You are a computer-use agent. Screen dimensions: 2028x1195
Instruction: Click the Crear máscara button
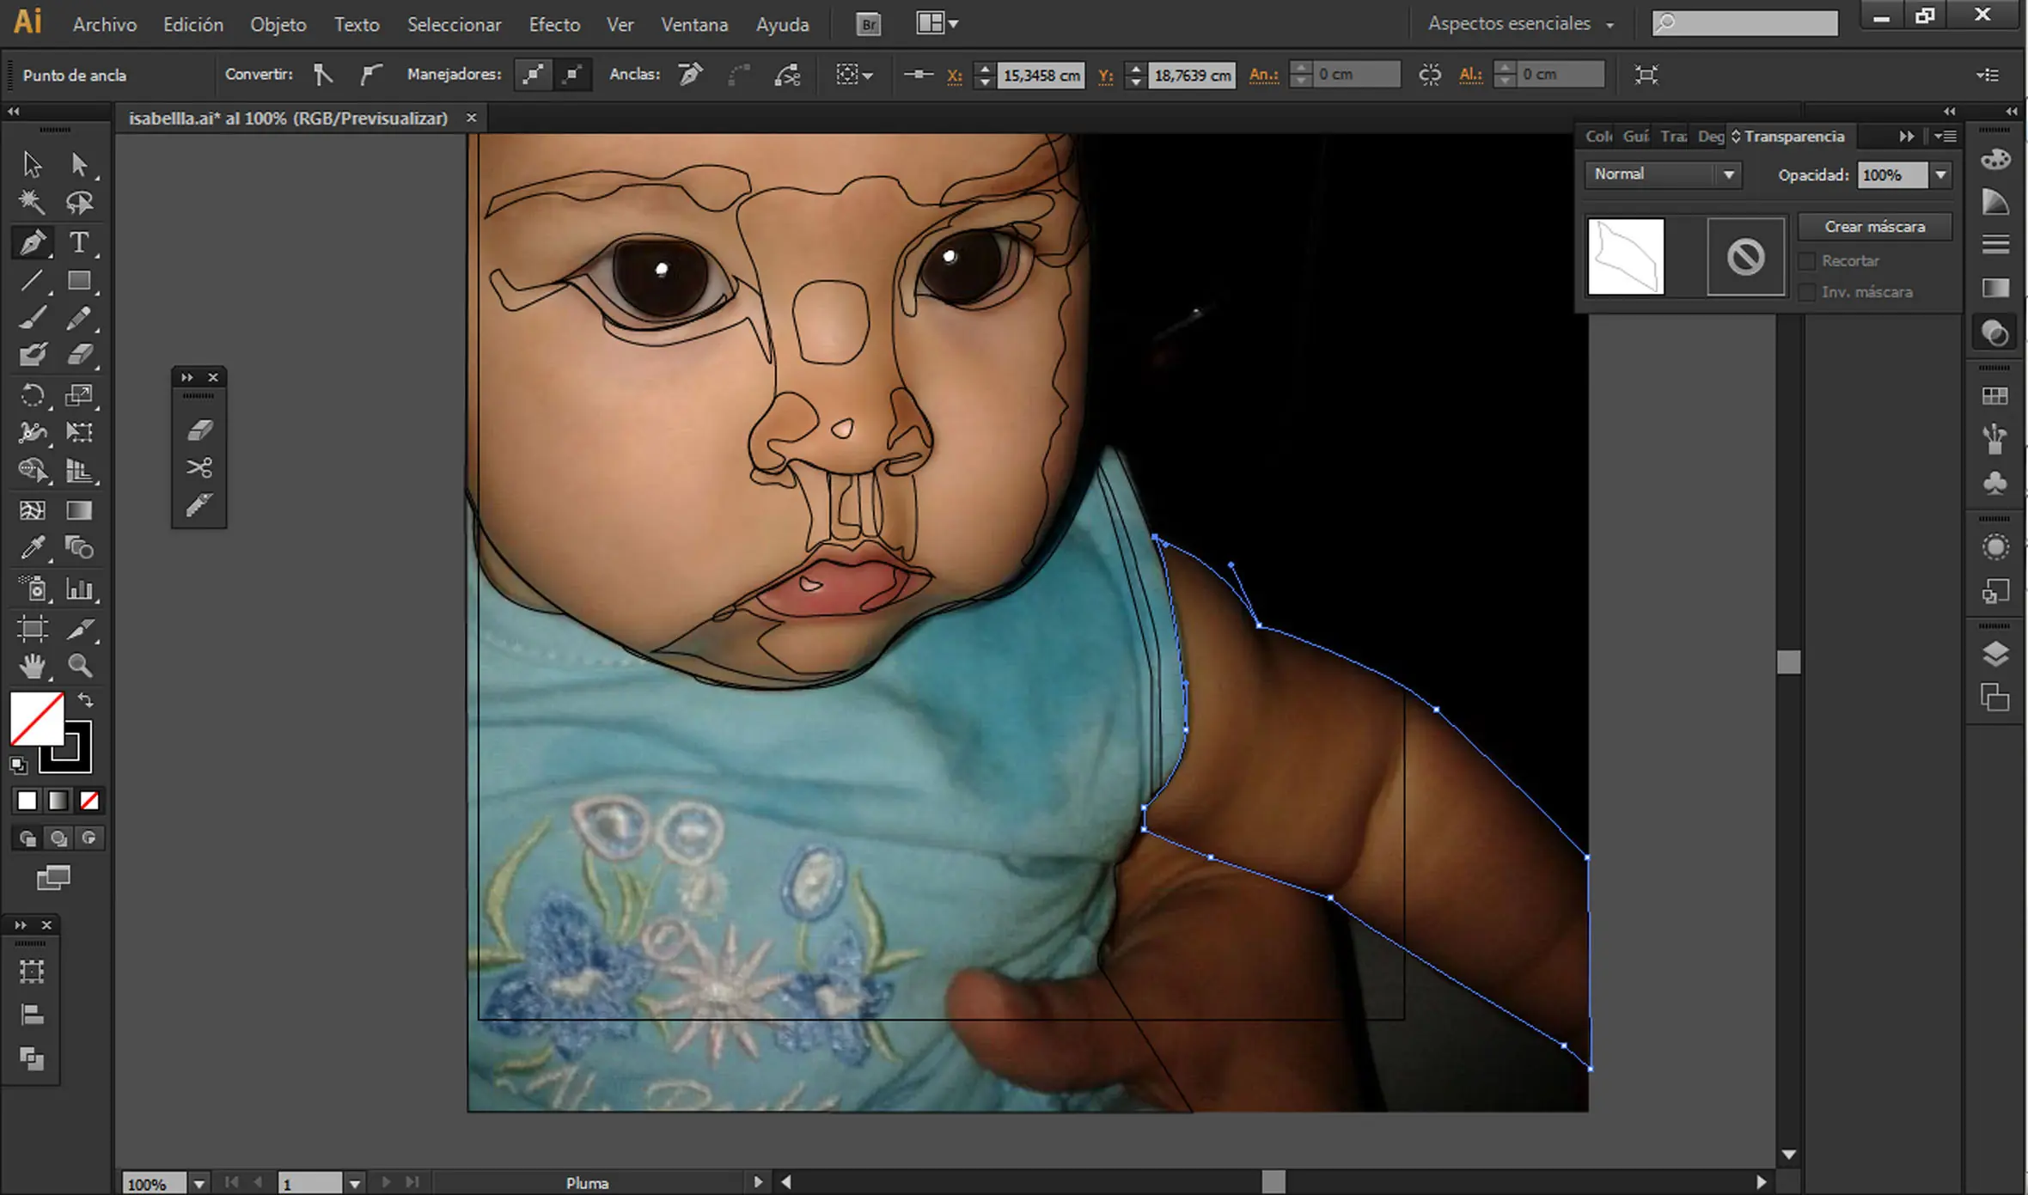(1875, 227)
